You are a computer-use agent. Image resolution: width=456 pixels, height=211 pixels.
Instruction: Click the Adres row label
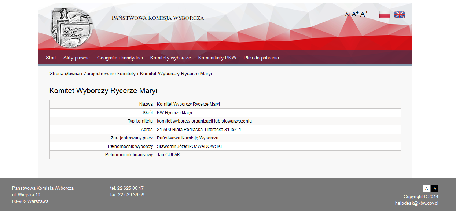[147, 130]
